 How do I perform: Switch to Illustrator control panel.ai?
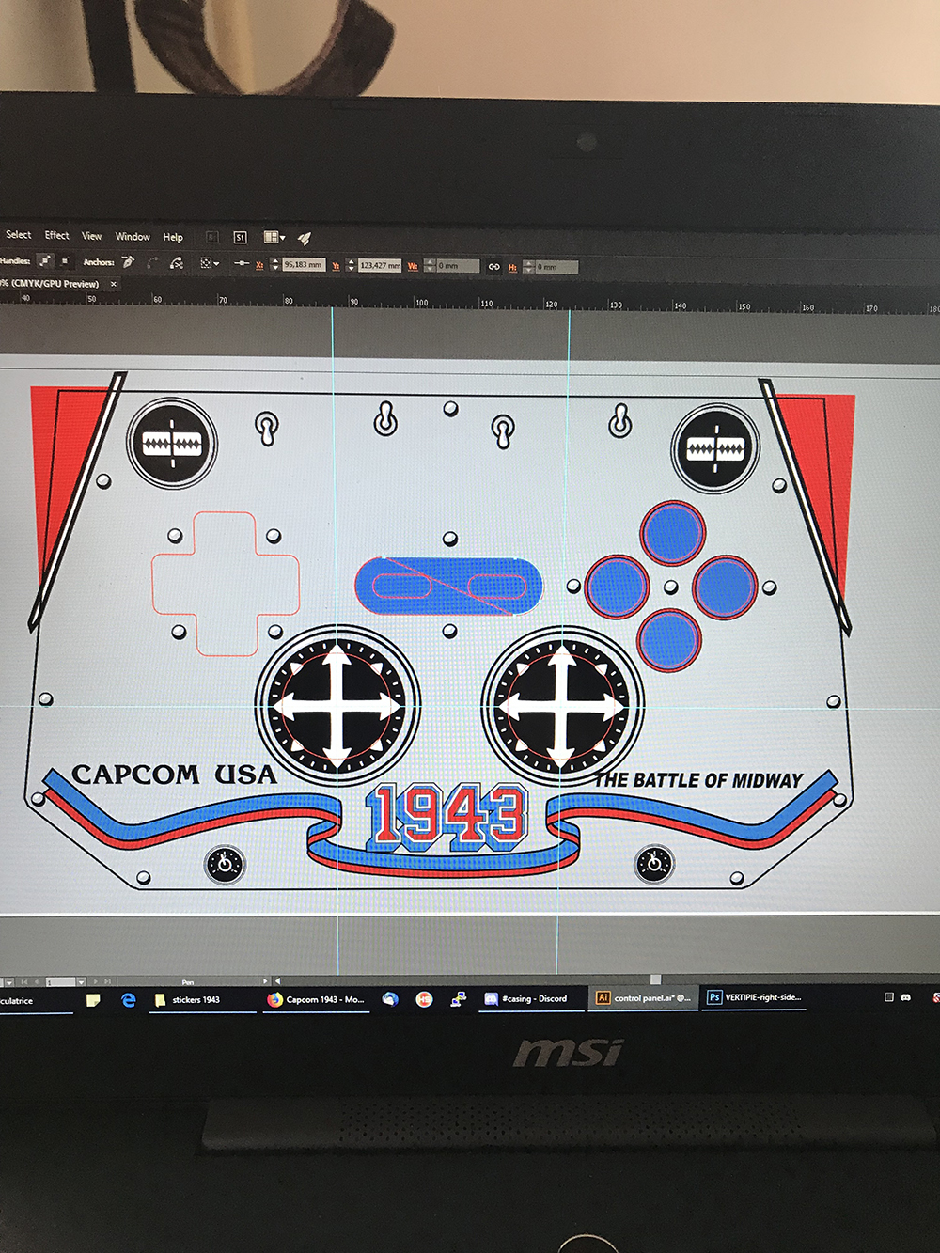coord(644,998)
